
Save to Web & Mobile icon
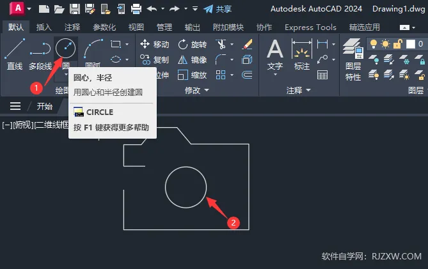(121, 9)
